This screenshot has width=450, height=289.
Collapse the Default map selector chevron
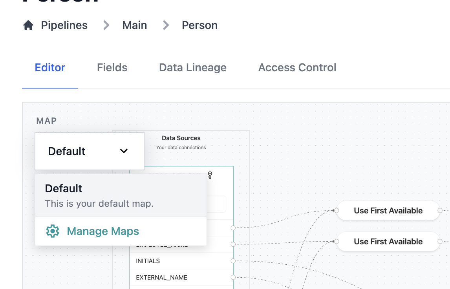[124, 151]
